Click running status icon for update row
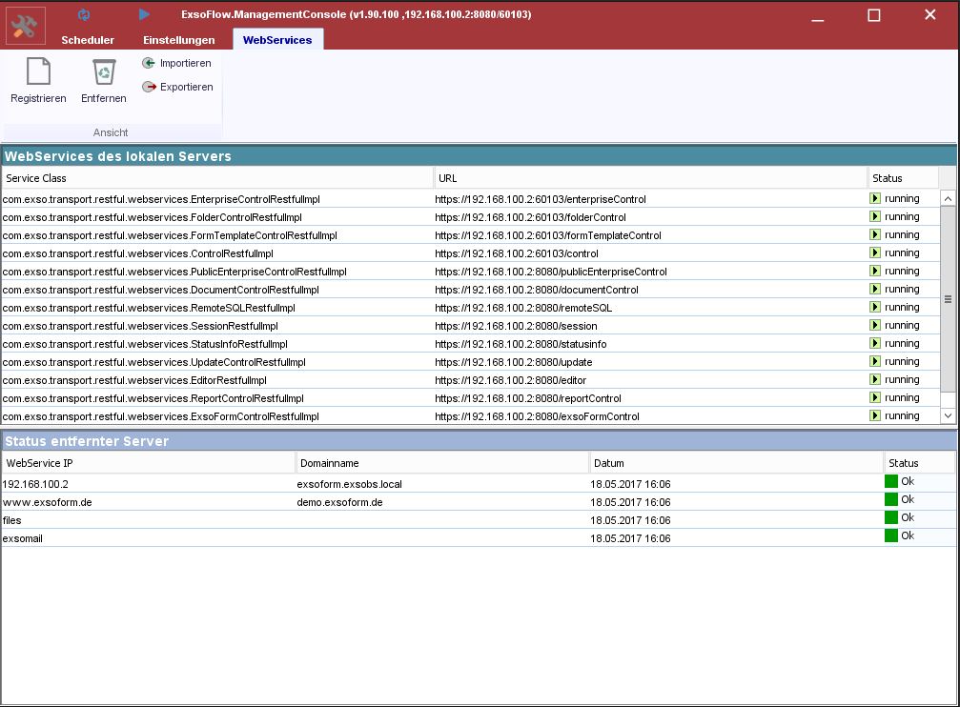960x707 pixels. tap(875, 361)
